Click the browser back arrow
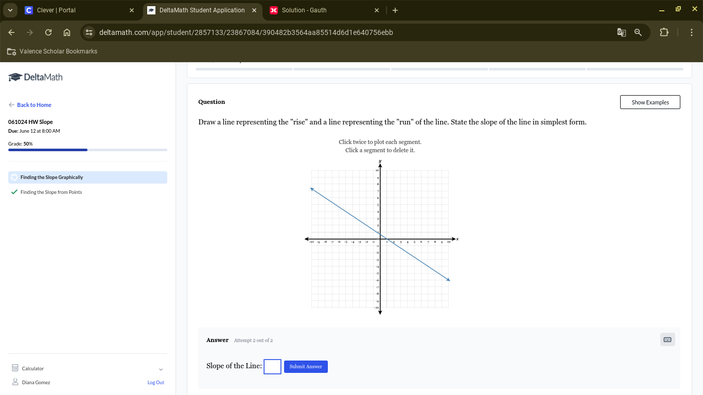Image resolution: width=703 pixels, height=395 pixels. click(x=11, y=32)
